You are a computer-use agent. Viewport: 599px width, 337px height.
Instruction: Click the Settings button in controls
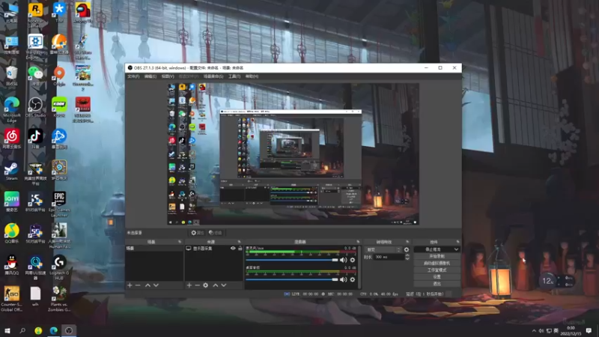point(437,276)
